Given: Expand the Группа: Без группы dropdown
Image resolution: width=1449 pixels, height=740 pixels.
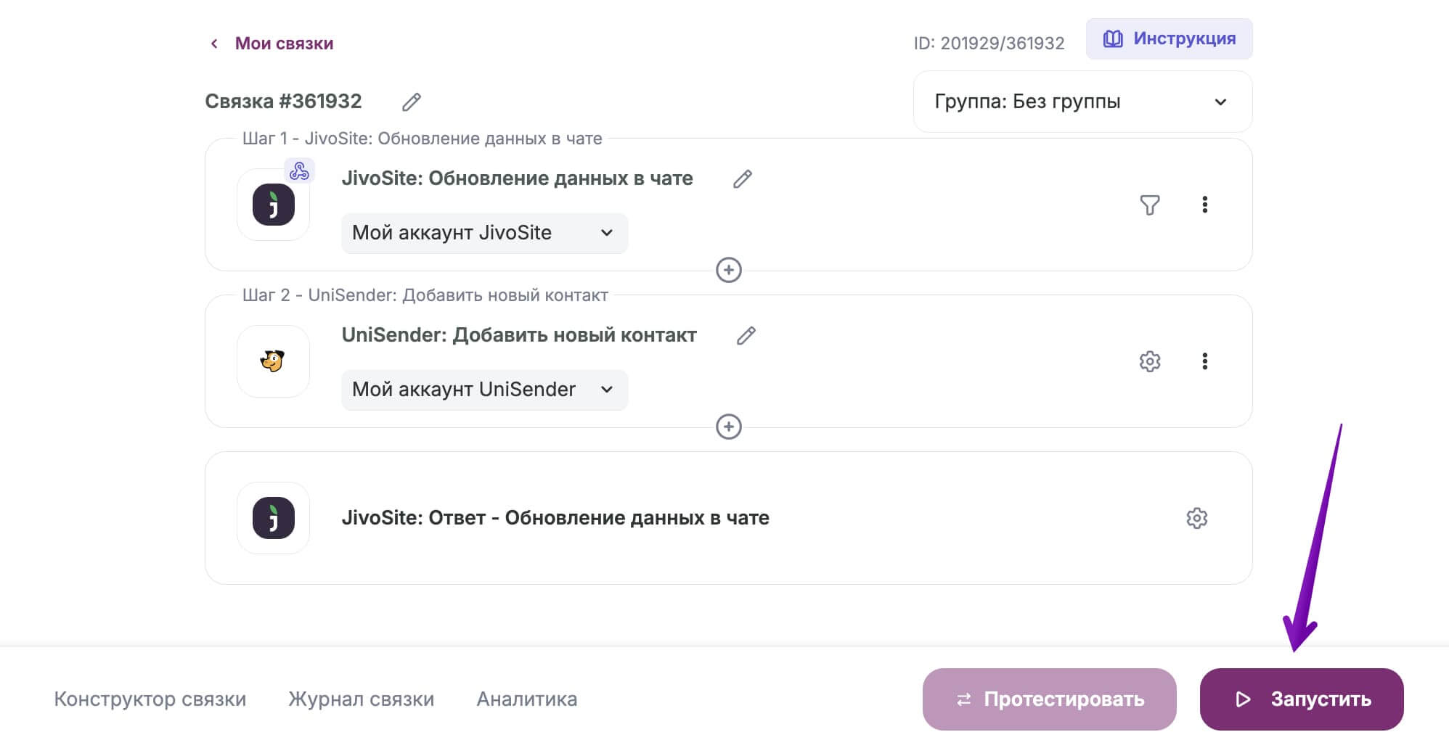Looking at the screenshot, I should pos(1082,102).
